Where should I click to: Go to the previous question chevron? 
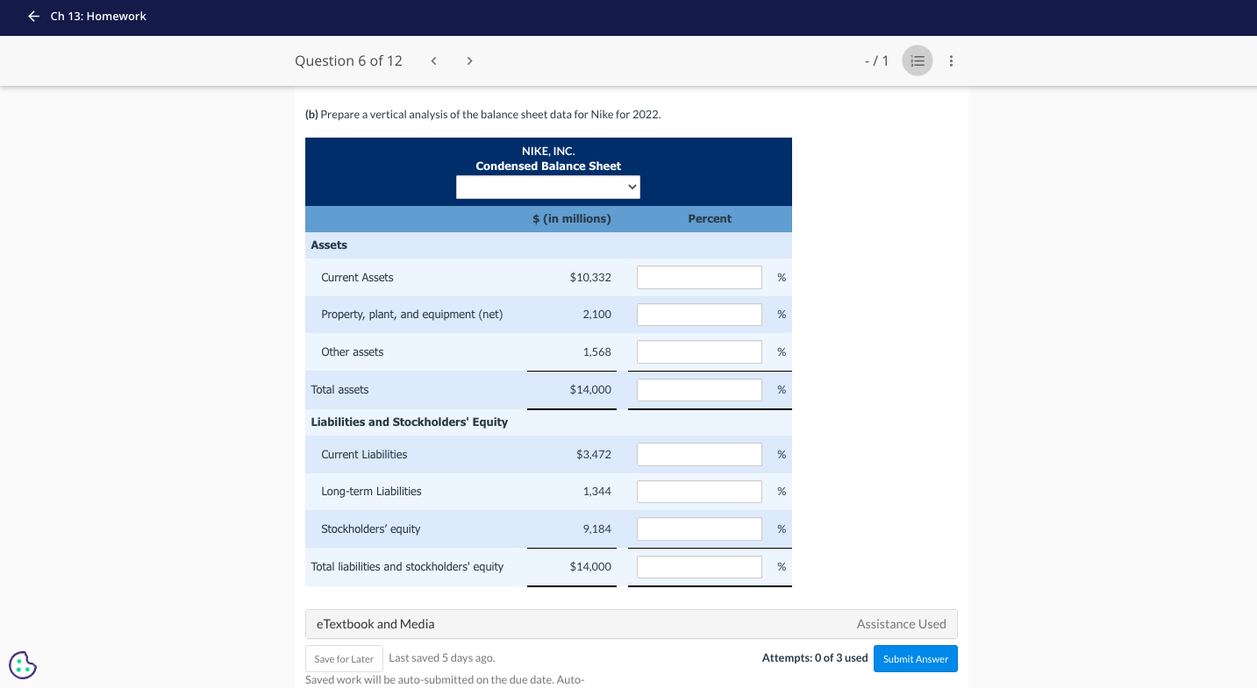click(433, 60)
